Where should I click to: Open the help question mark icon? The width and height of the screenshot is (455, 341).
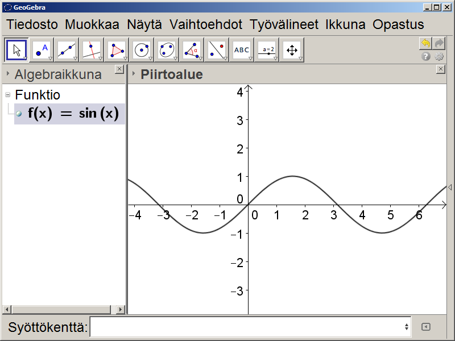point(425,56)
